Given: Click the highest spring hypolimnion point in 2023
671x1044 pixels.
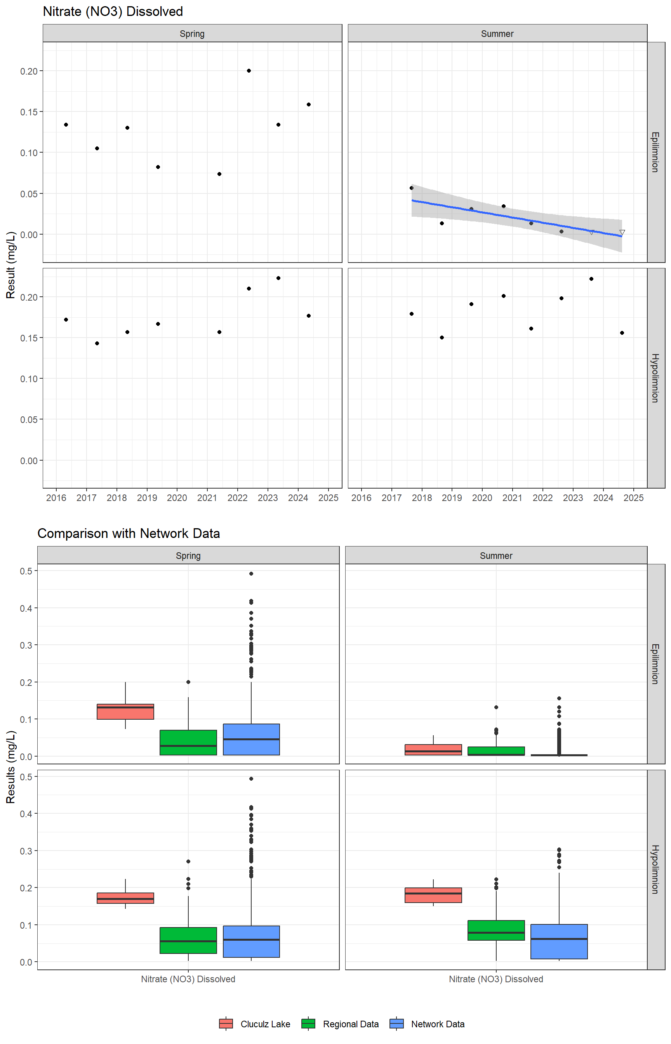Looking at the screenshot, I should pyautogui.click(x=278, y=278).
